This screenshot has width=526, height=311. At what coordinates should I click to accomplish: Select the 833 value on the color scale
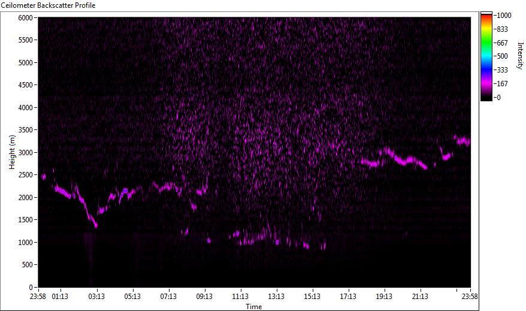pos(502,29)
